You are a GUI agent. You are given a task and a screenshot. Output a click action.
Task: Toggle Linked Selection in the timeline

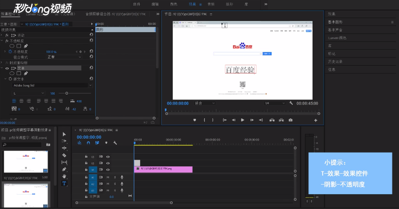97,143
